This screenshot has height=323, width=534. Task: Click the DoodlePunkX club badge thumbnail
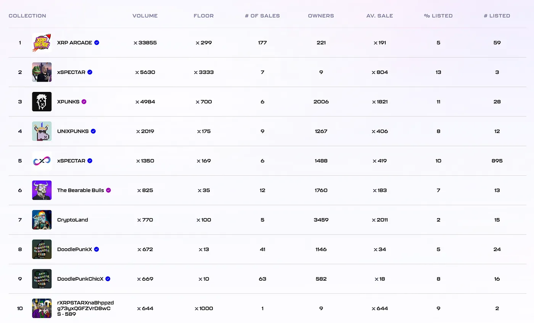[42, 249]
